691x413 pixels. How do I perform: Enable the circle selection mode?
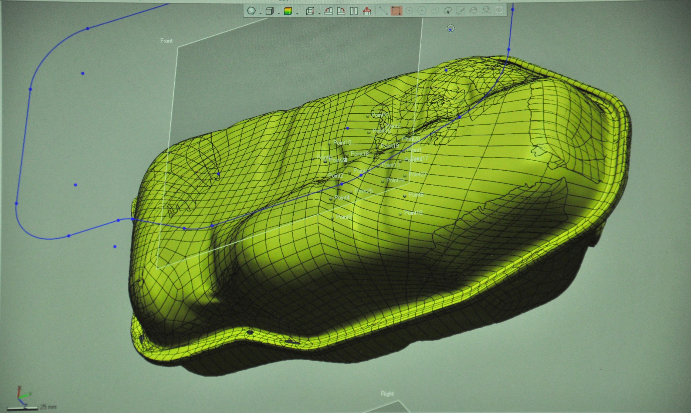(409, 11)
